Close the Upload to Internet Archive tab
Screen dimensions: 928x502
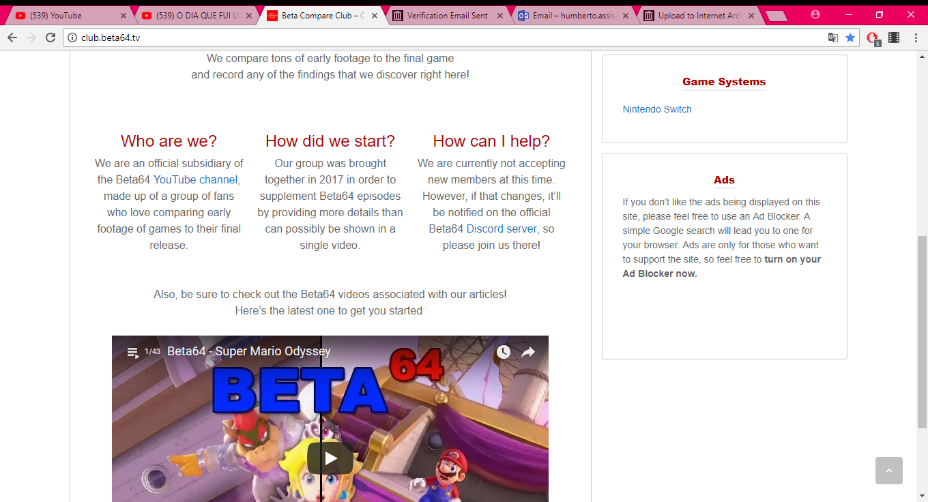751,16
